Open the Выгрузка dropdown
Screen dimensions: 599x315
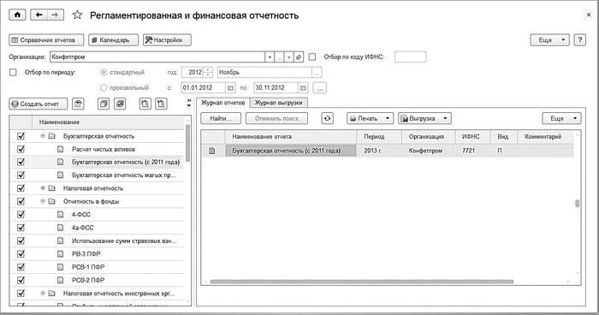[x=424, y=118]
